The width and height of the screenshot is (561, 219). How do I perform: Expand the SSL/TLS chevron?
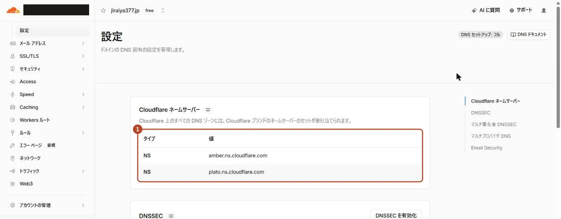(x=83, y=56)
